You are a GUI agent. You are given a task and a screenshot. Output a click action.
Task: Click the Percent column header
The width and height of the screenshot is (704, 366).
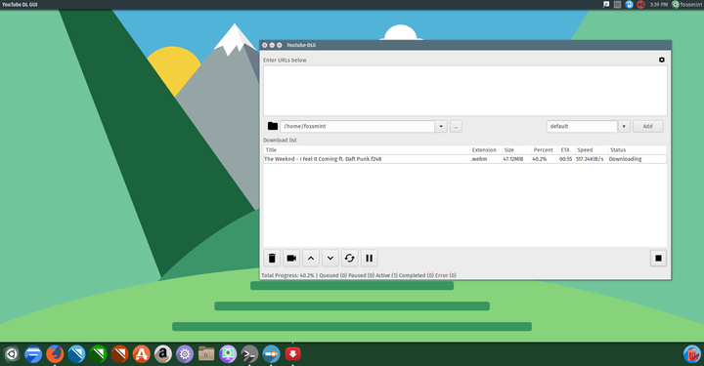[545, 150]
